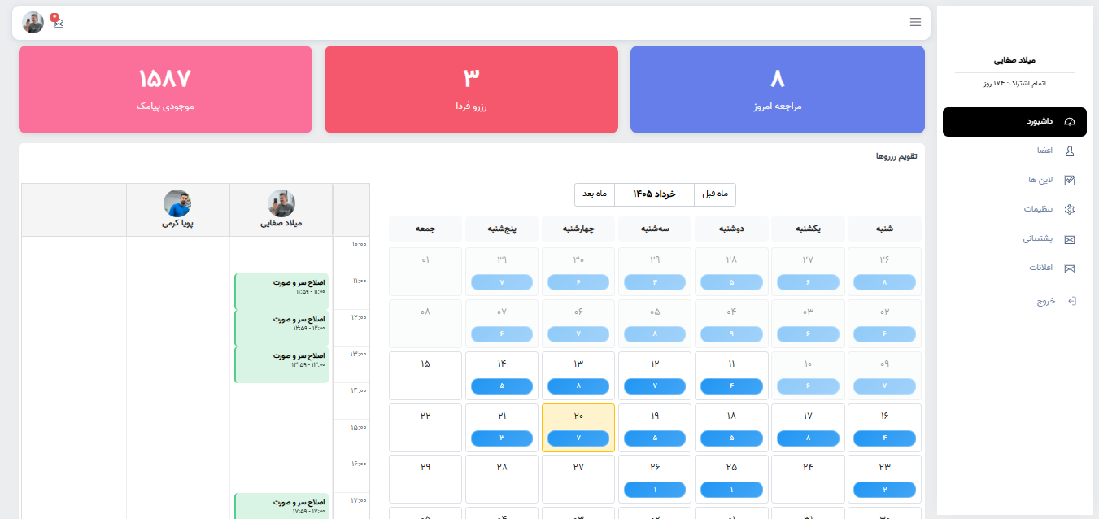Click the user avatar in the top bar
This screenshot has width=1099, height=519.
point(33,22)
